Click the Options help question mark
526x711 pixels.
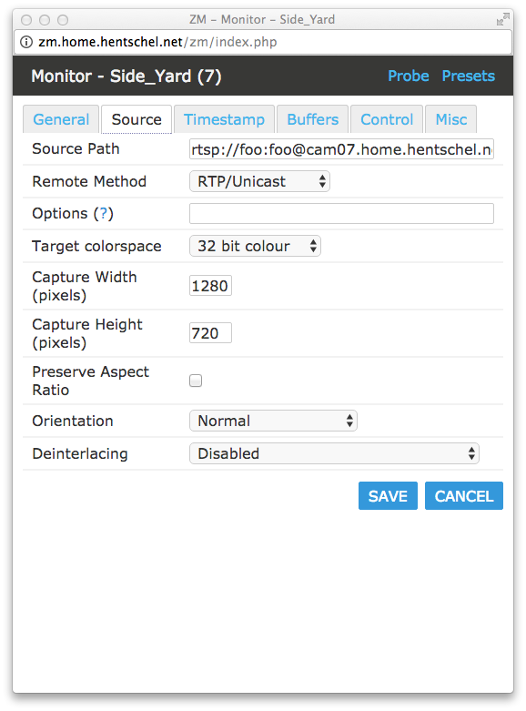104,213
